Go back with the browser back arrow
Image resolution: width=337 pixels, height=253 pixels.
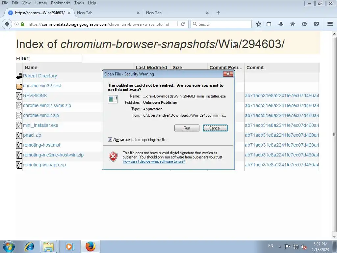click(7, 24)
